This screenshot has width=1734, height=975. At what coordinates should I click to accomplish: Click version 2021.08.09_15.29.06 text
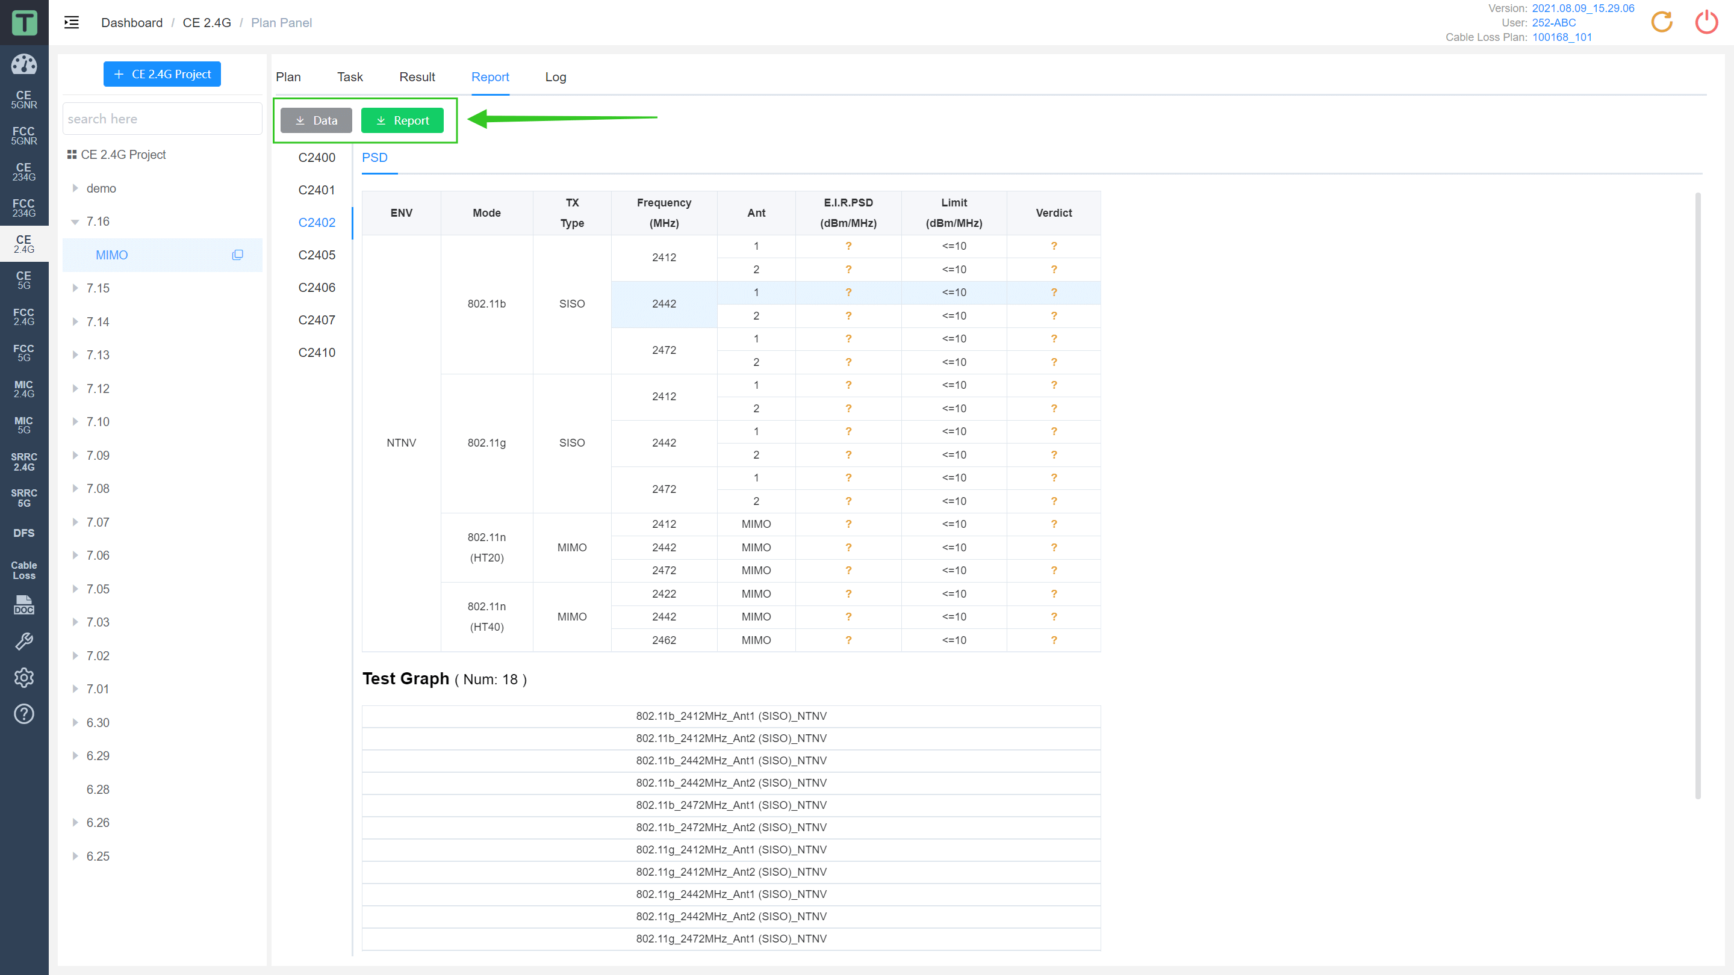coord(1583,8)
